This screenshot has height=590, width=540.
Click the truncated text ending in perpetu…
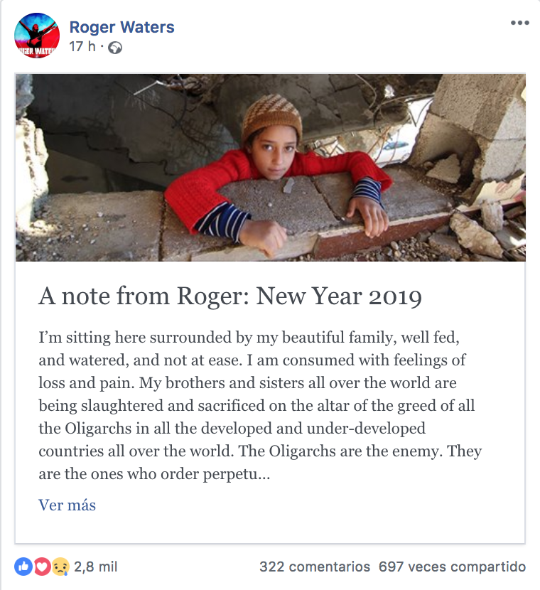click(154, 473)
